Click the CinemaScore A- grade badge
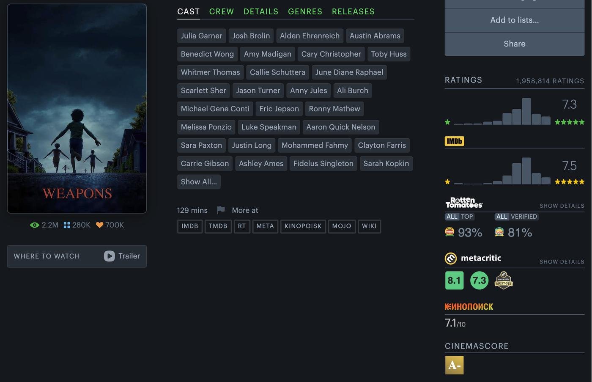The height and width of the screenshot is (382, 592). pyautogui.click(x=454, y=365)
